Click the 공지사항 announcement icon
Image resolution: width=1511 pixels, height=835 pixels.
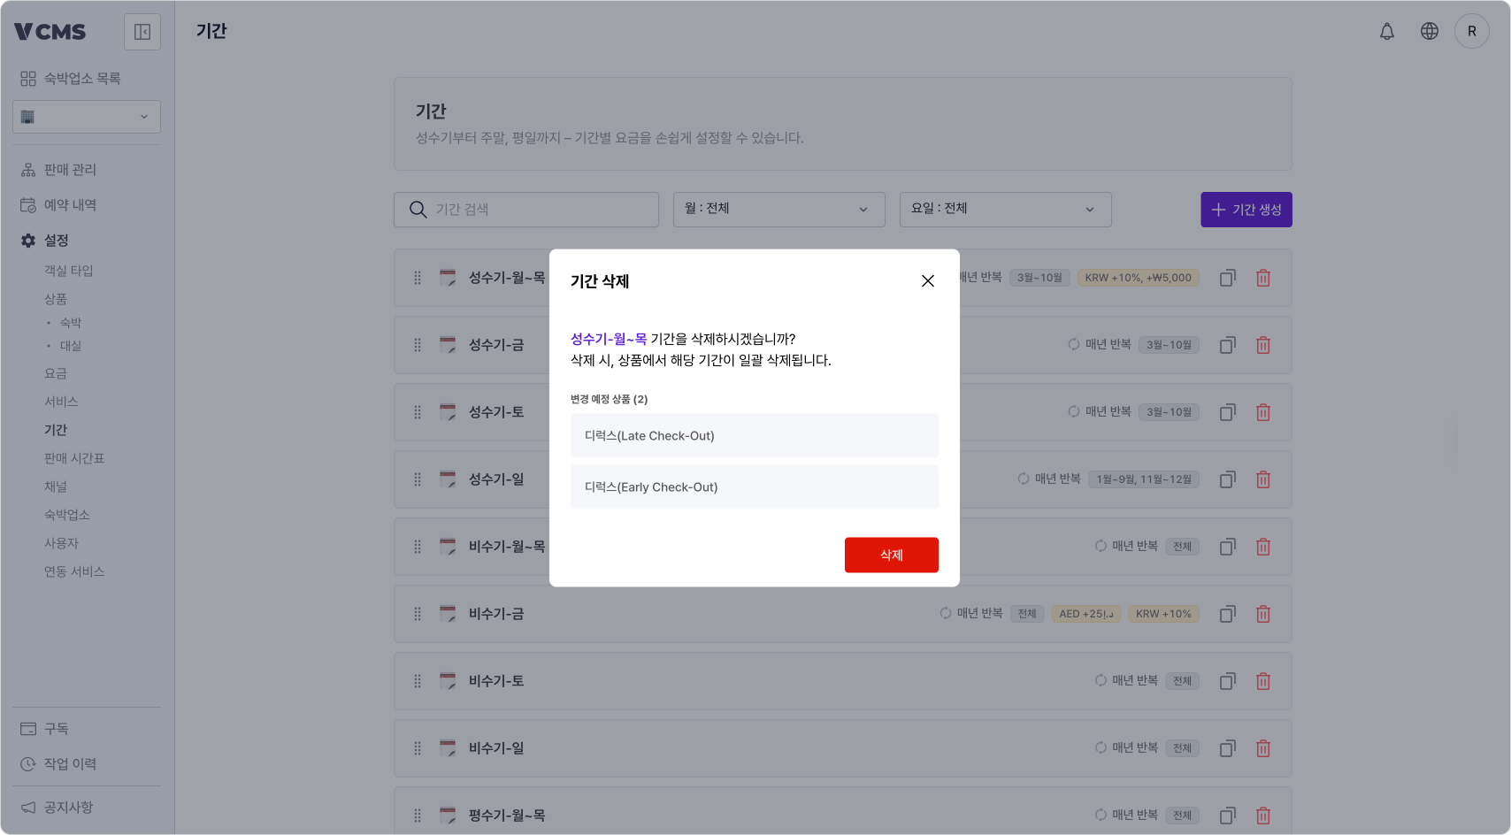pos(27,807)
